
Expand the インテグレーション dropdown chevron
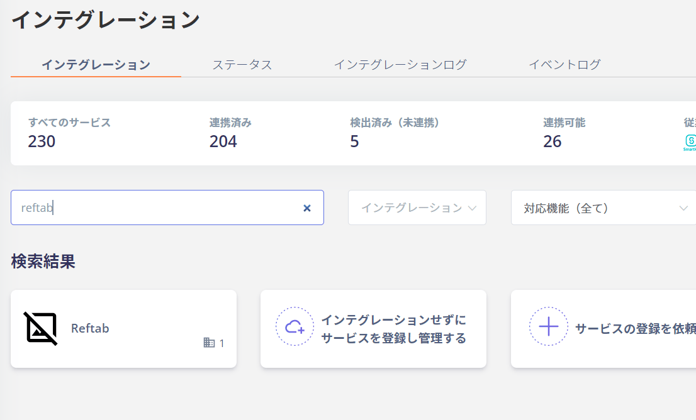[x=472, y=208]
